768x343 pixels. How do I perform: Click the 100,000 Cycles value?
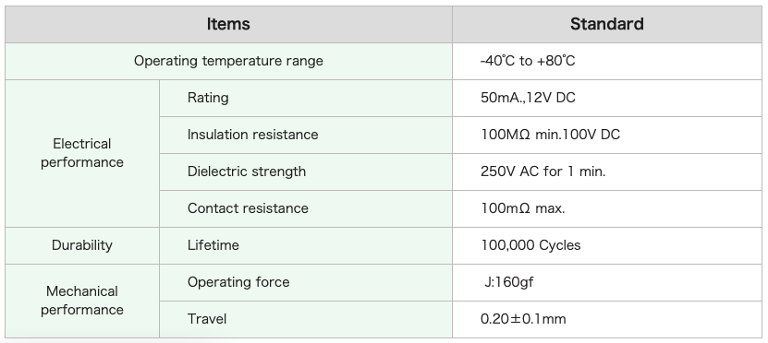tap(530, 245)
